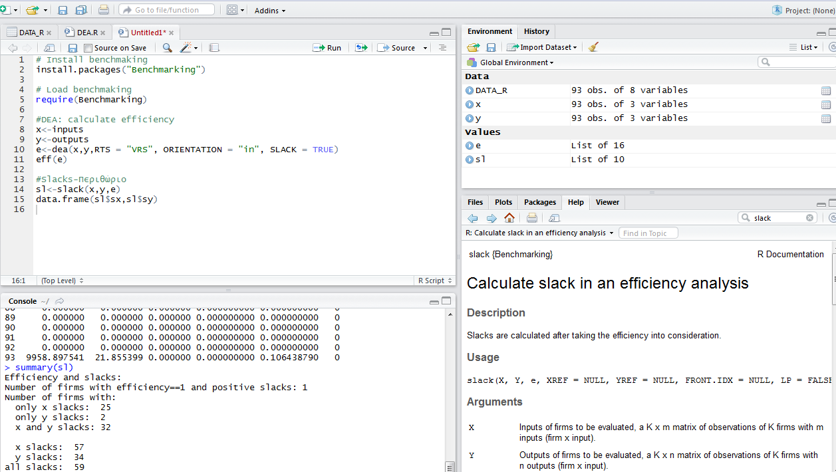The height and width of the screenshot is (472, 836).
Task: Re-run the previous code region
Action: point(361,48)
